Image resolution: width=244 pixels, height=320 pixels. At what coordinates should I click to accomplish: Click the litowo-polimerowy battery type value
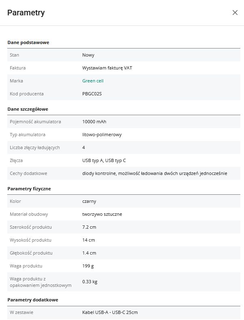[102, 135]
